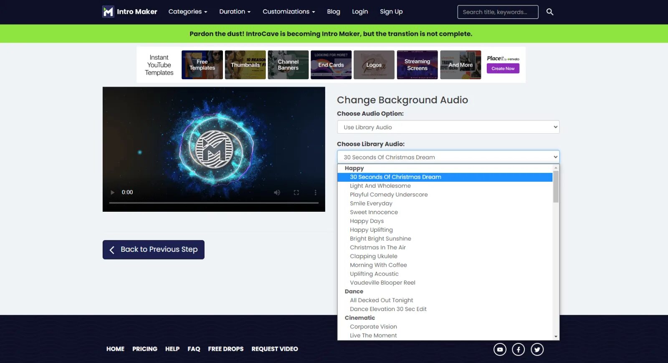Go to the Sign Up page
This screenshot has width=668, height=363.
[x=391, y=12]
